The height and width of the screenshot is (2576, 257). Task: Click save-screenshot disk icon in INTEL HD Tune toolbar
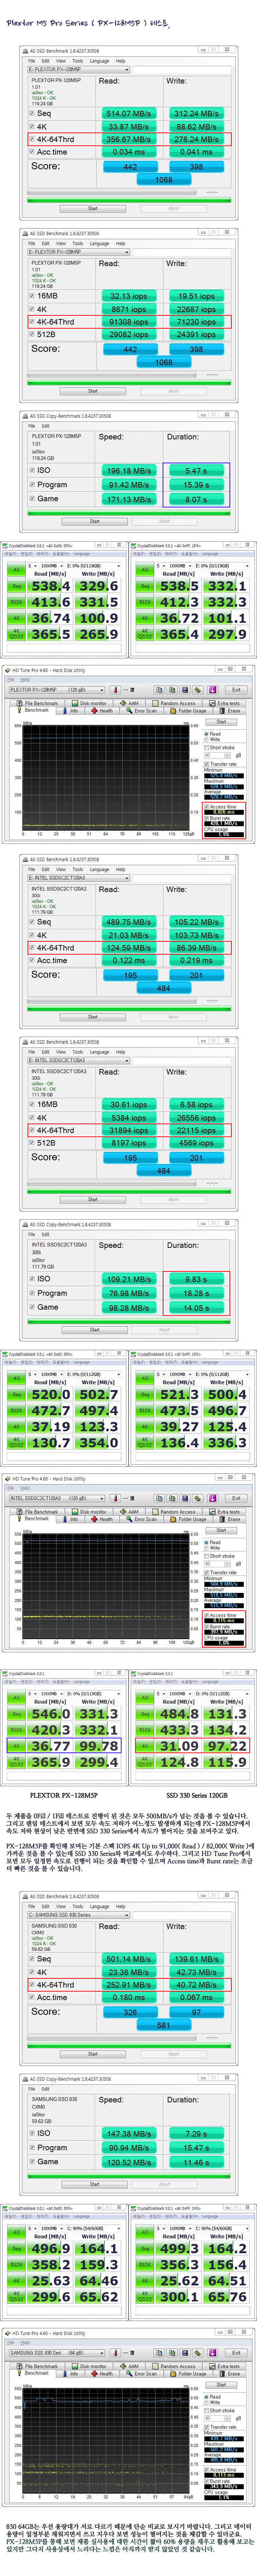pyautogui.click(x=185, y=1498)
